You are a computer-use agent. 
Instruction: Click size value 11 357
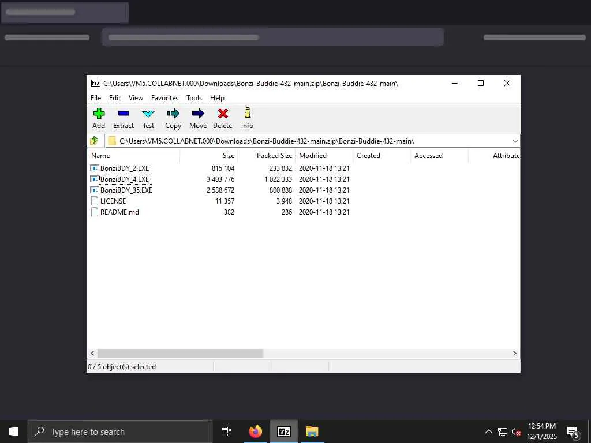pos(225,201)
